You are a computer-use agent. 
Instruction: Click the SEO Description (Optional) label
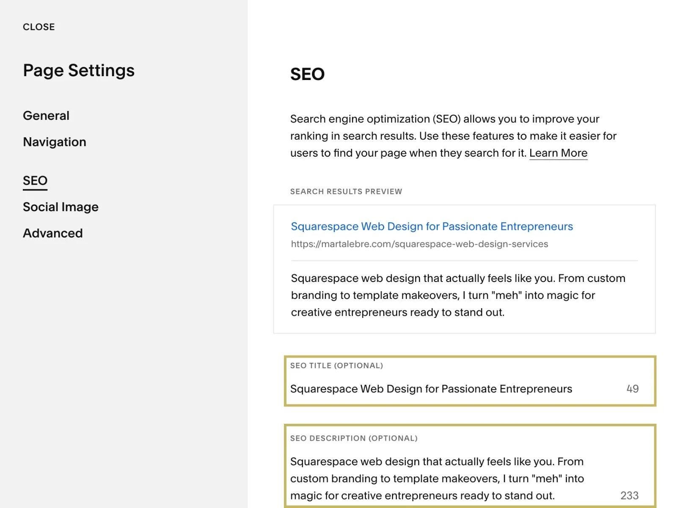(x=354, y=438)
